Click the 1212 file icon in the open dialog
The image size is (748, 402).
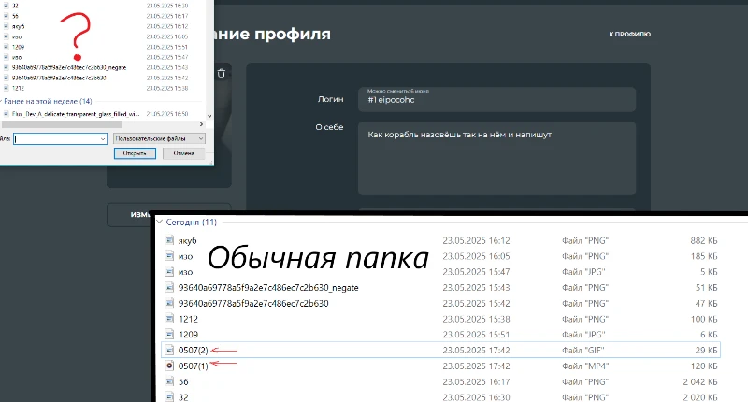pos(7,88)
